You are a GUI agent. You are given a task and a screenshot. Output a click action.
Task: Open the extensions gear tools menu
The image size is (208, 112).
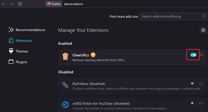[203, 30]
